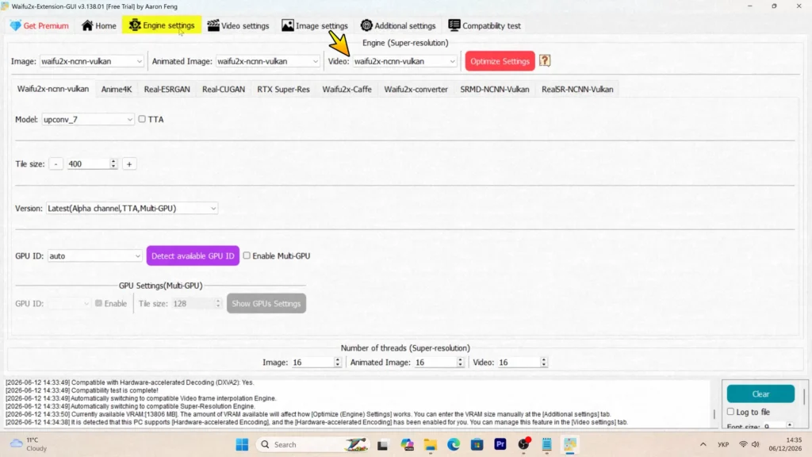Click the weather widget on the taskbar

(x=29, y=444)
